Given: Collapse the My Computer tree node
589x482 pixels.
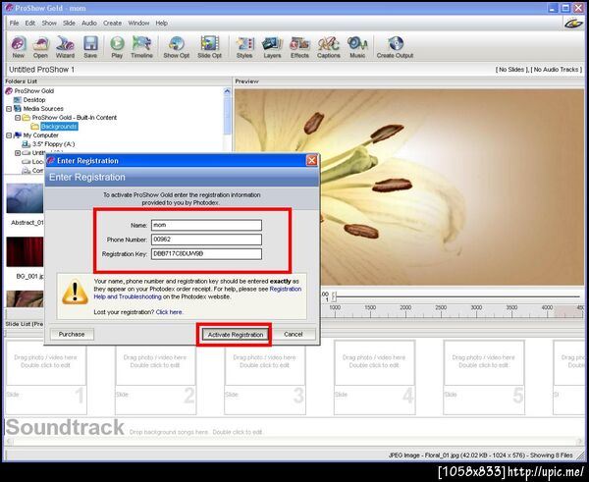Looking at the screenshot, I should (x=9, y=135).
